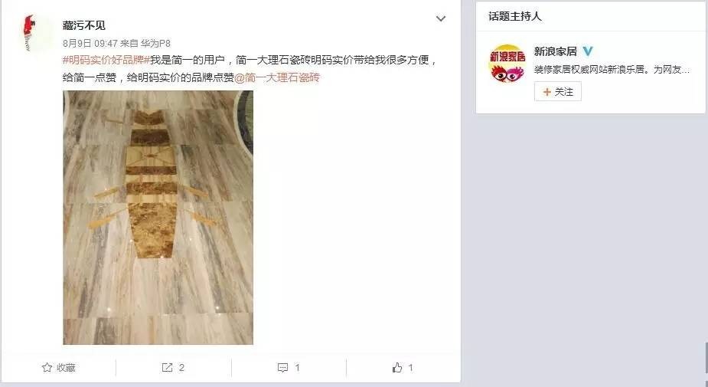Open the 新浪家居 account name

coord(556,51)
